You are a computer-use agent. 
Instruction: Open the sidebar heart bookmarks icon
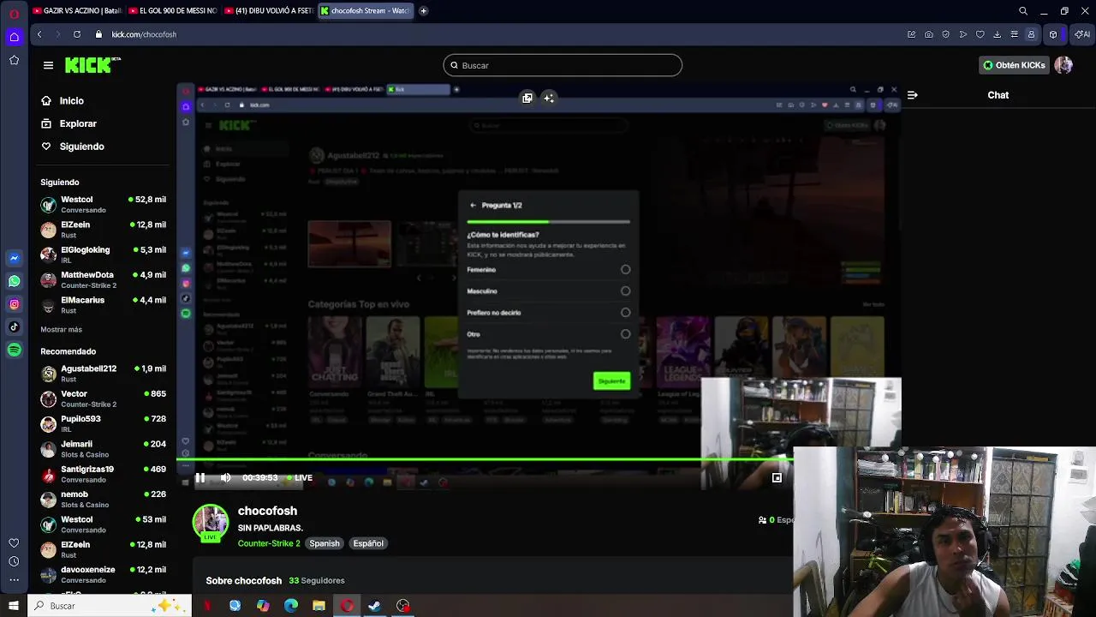coord(14,543)
